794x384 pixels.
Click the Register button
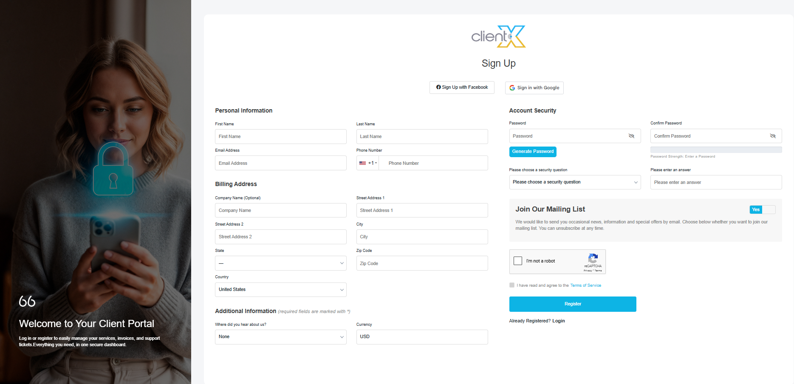(x=572, y=304)
